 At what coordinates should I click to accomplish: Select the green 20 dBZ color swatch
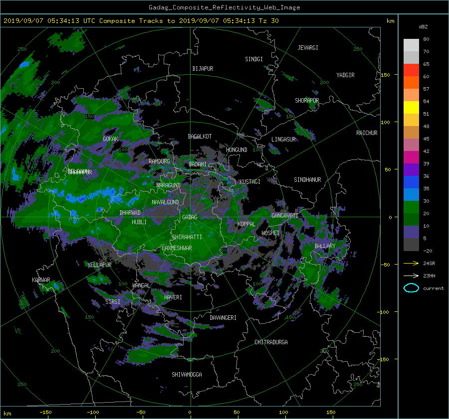coord(411,207)
